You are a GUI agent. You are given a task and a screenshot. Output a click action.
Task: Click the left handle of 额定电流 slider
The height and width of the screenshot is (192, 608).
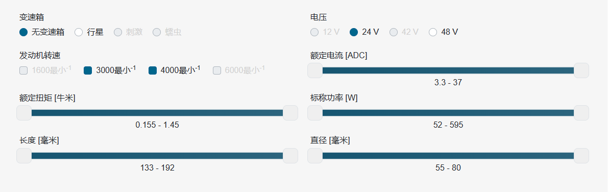315,70
